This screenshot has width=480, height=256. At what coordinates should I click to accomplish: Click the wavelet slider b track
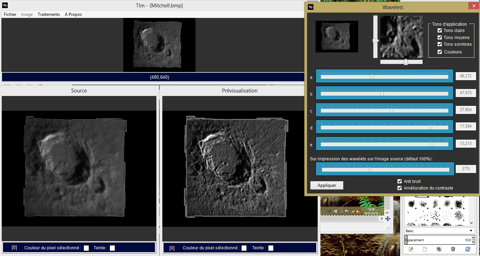click(x=384, y=94)
